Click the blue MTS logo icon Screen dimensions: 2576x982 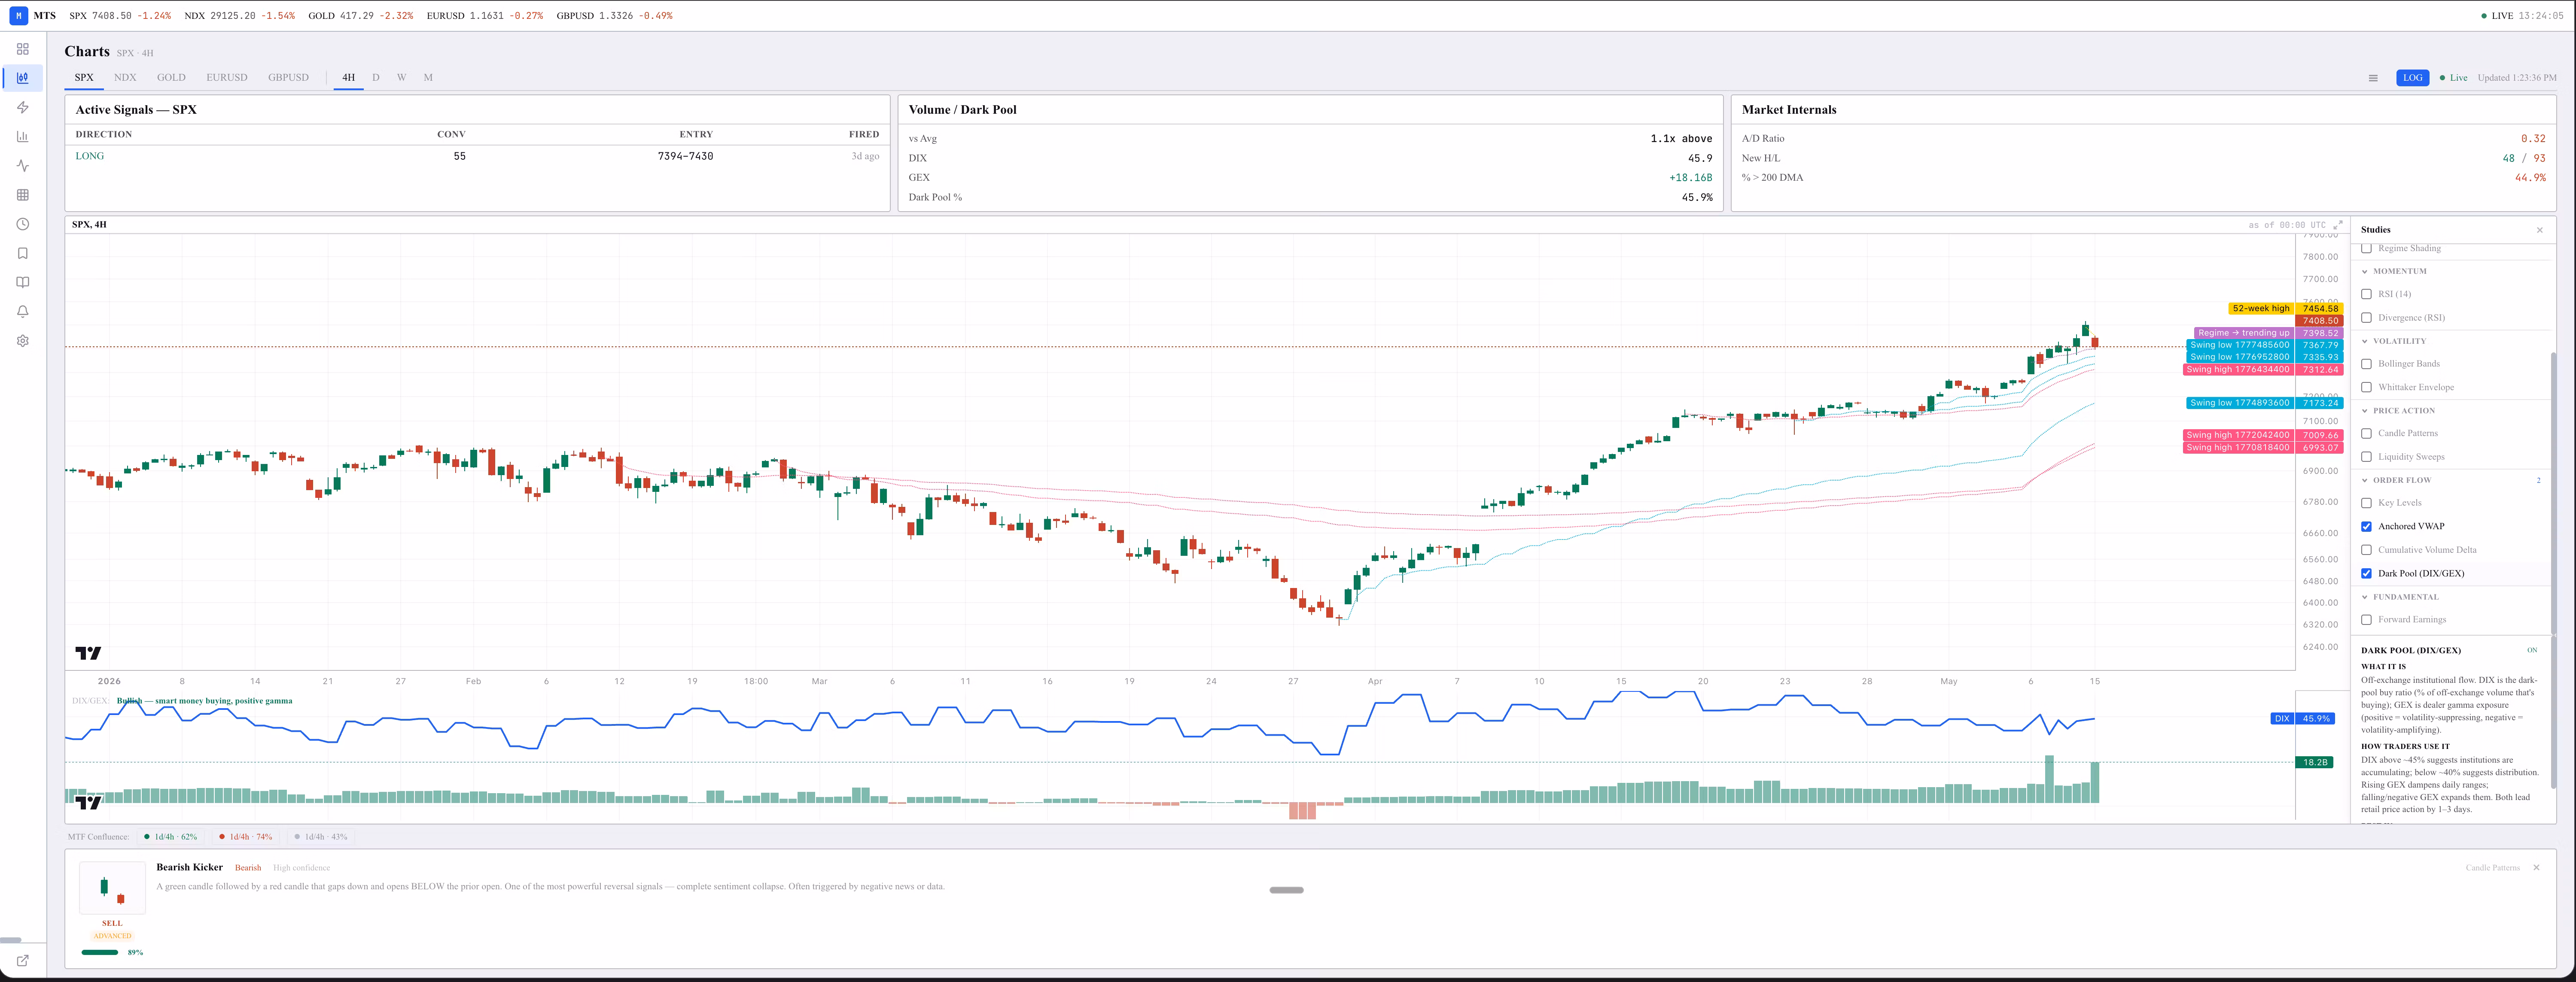pyautogui.click(x=19, y=16)
